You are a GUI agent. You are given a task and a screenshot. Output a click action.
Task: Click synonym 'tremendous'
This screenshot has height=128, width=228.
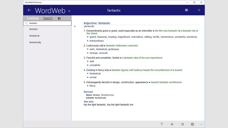click(x=167, y=37)
